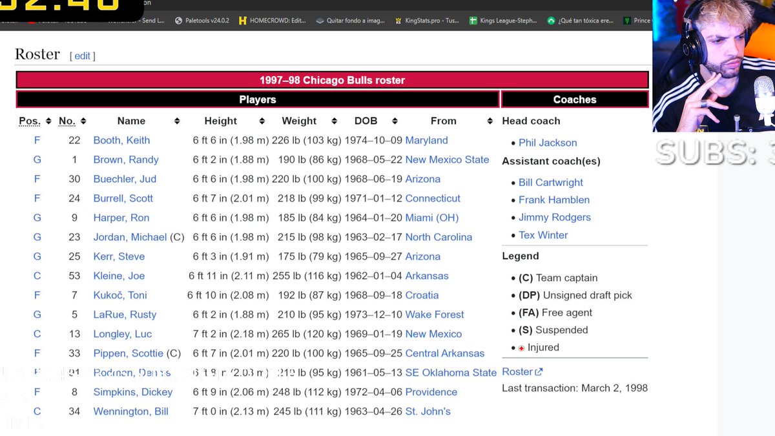Open the Providence link

431,392
